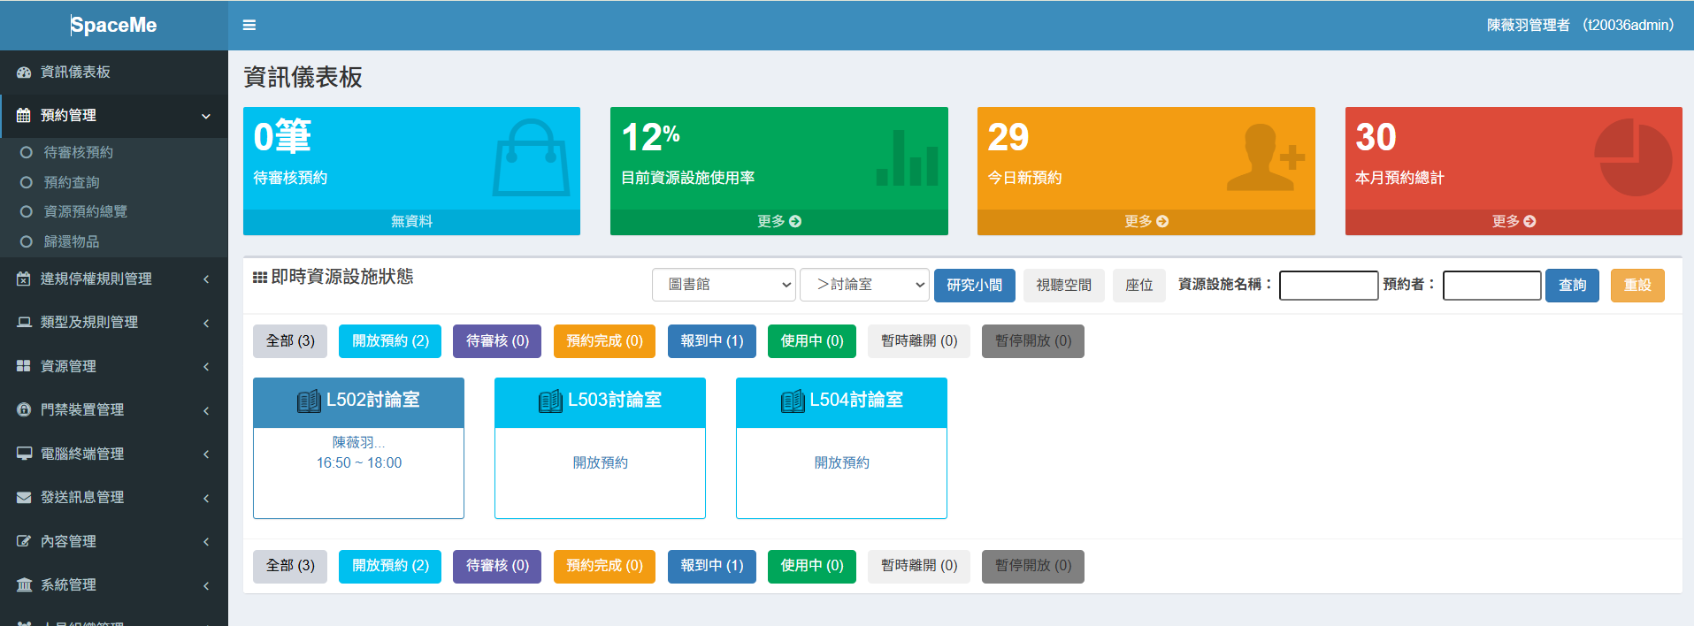Click the hamburger menu icon in header
Screen dimensions: 1694x626
coord(249,26)
